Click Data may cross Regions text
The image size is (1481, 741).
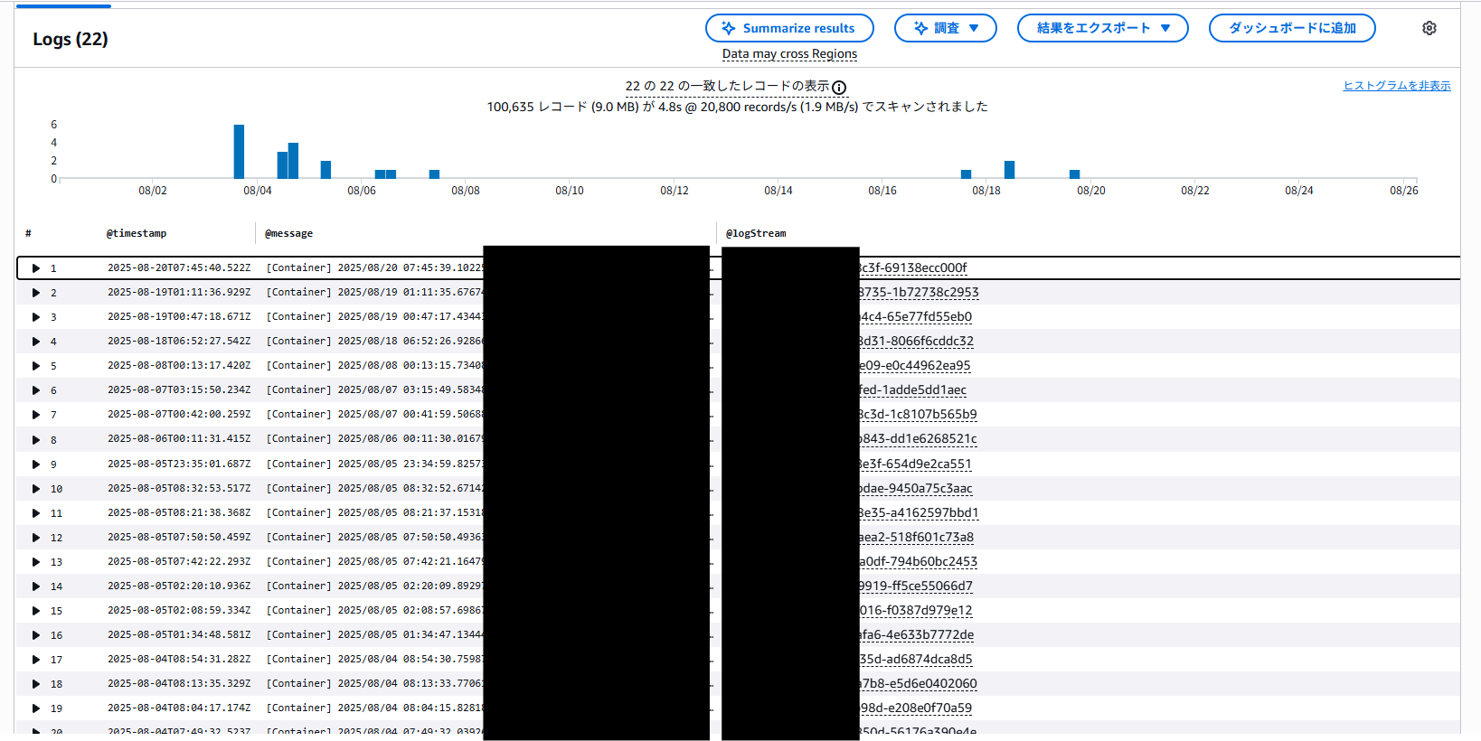789,54
